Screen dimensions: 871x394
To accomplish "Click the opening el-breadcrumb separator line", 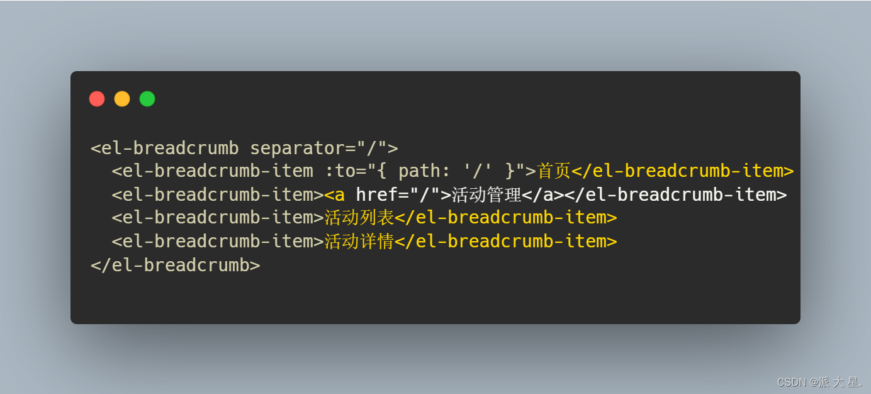I will [x=244, y=149].
